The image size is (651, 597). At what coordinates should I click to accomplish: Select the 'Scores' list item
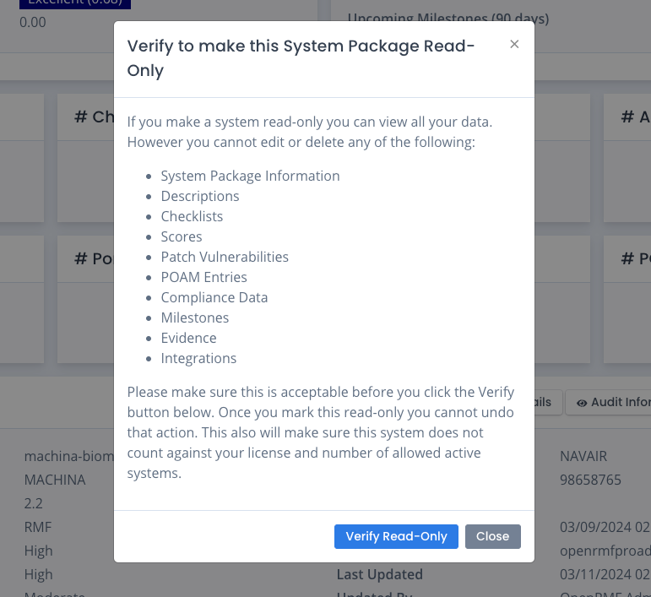point(182,236)
